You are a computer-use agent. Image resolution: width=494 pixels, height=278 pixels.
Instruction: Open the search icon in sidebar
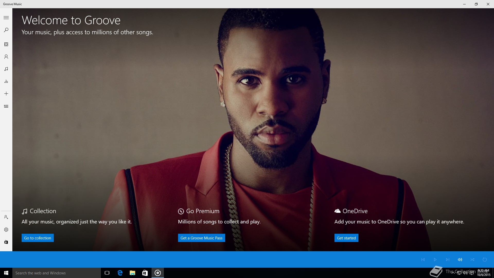tap(6, 30)
